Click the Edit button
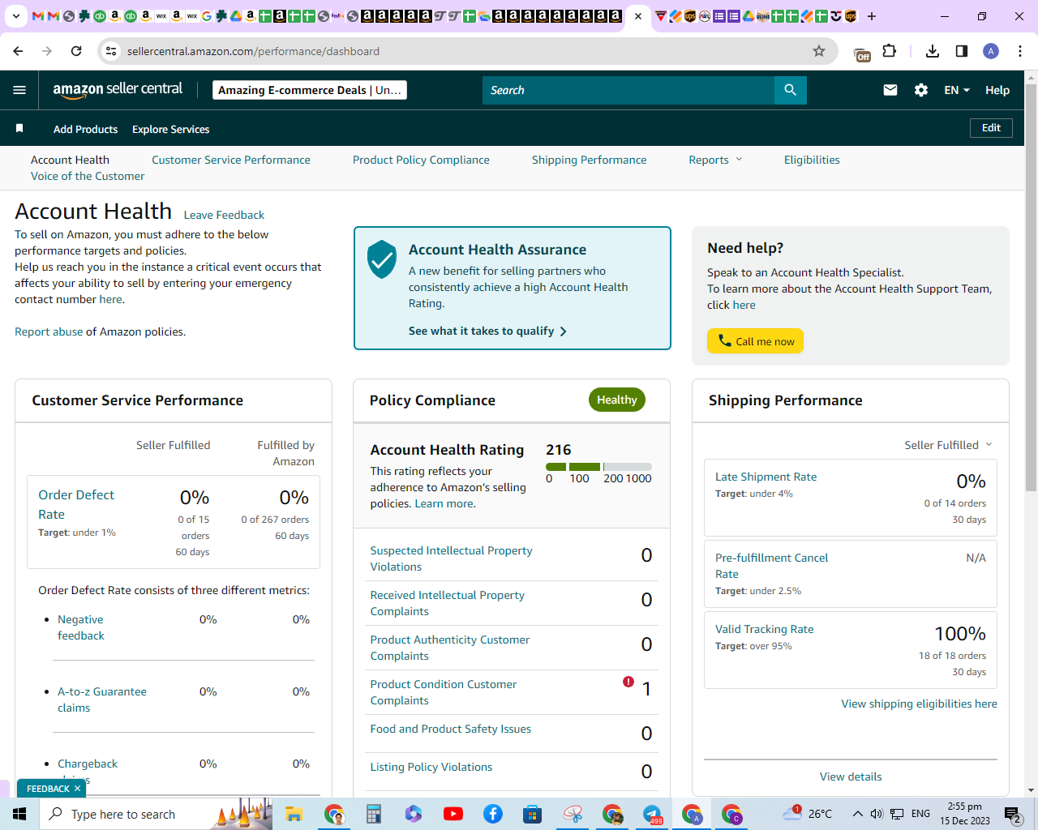Image resolution: width=1038 pixels, height=830 pixels. point(991,128)
